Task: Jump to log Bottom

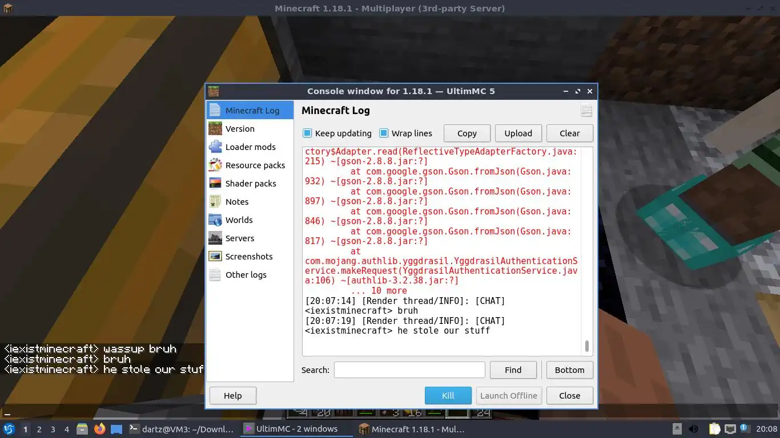Action: pos(570,370)
